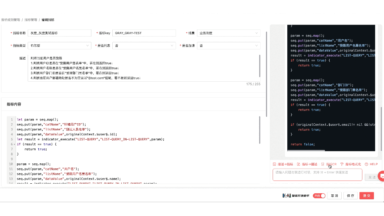Click the 编辑指标 breadcrumb
Image resolution: width=384 pixels, height=216 pixels.
click(48, 20)
